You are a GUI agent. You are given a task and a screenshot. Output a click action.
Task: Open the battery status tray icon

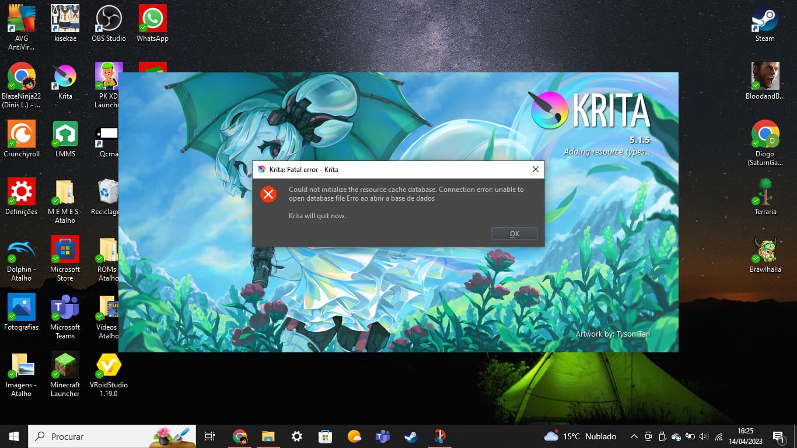coord(690,436)
